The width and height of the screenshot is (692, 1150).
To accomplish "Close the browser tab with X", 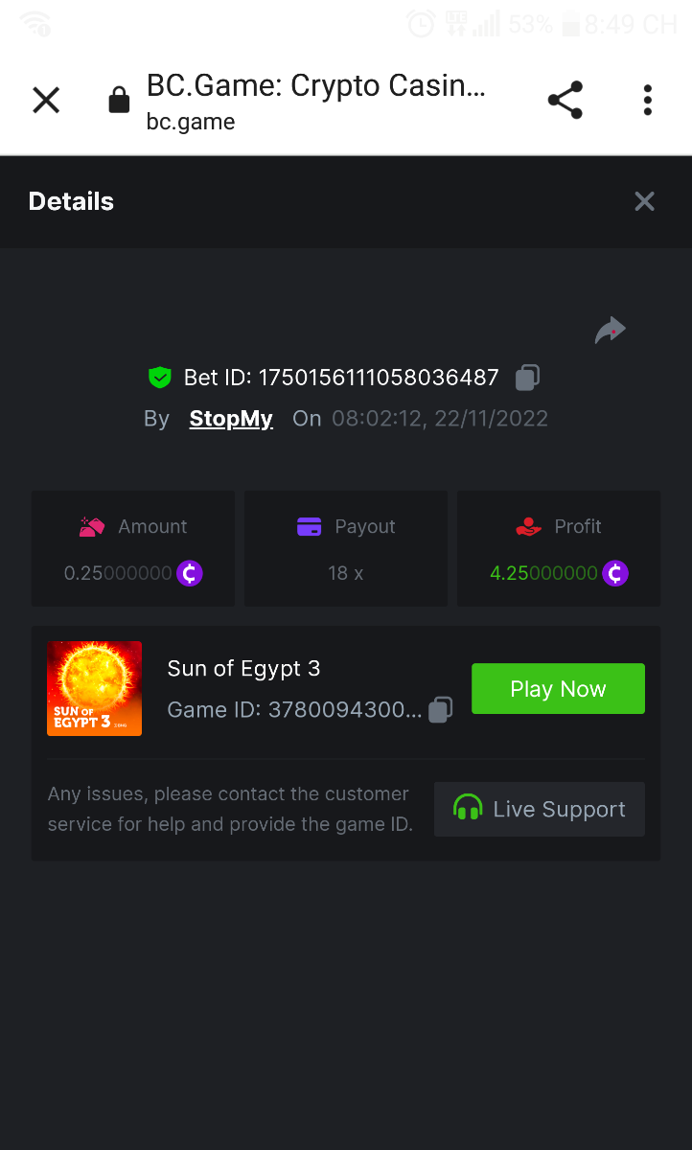I will click(x=46, y=101).
